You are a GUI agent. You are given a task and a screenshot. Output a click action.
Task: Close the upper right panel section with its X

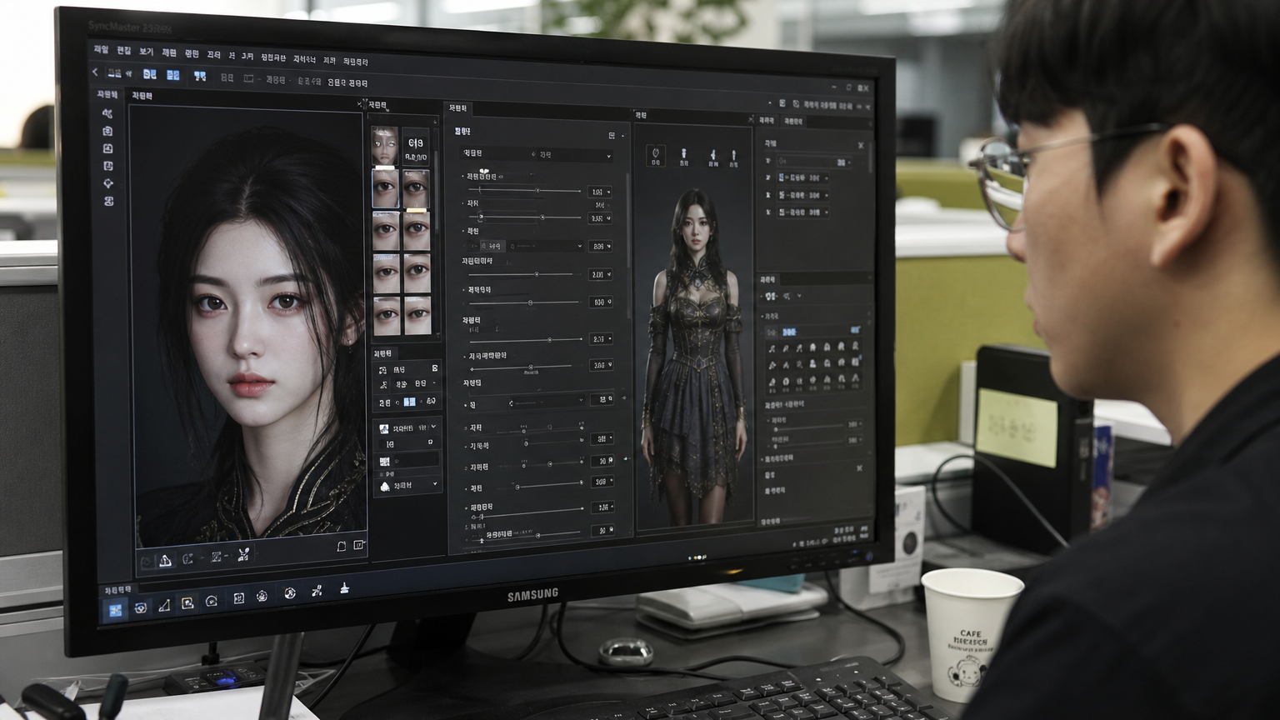861,145
